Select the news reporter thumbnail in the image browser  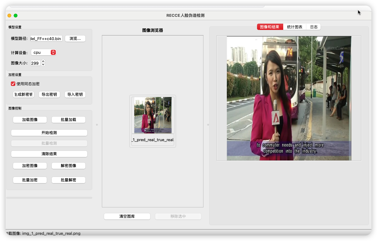tap(153, 115)
